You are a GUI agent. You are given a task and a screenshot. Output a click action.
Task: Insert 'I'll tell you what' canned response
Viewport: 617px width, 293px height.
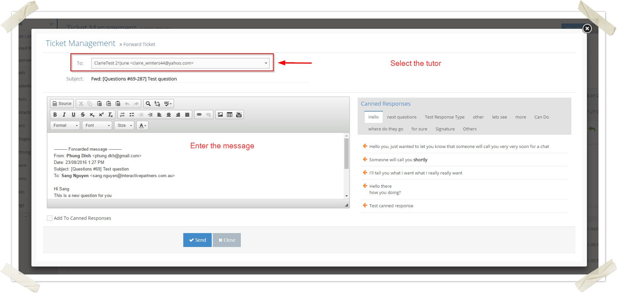(365, 172)
